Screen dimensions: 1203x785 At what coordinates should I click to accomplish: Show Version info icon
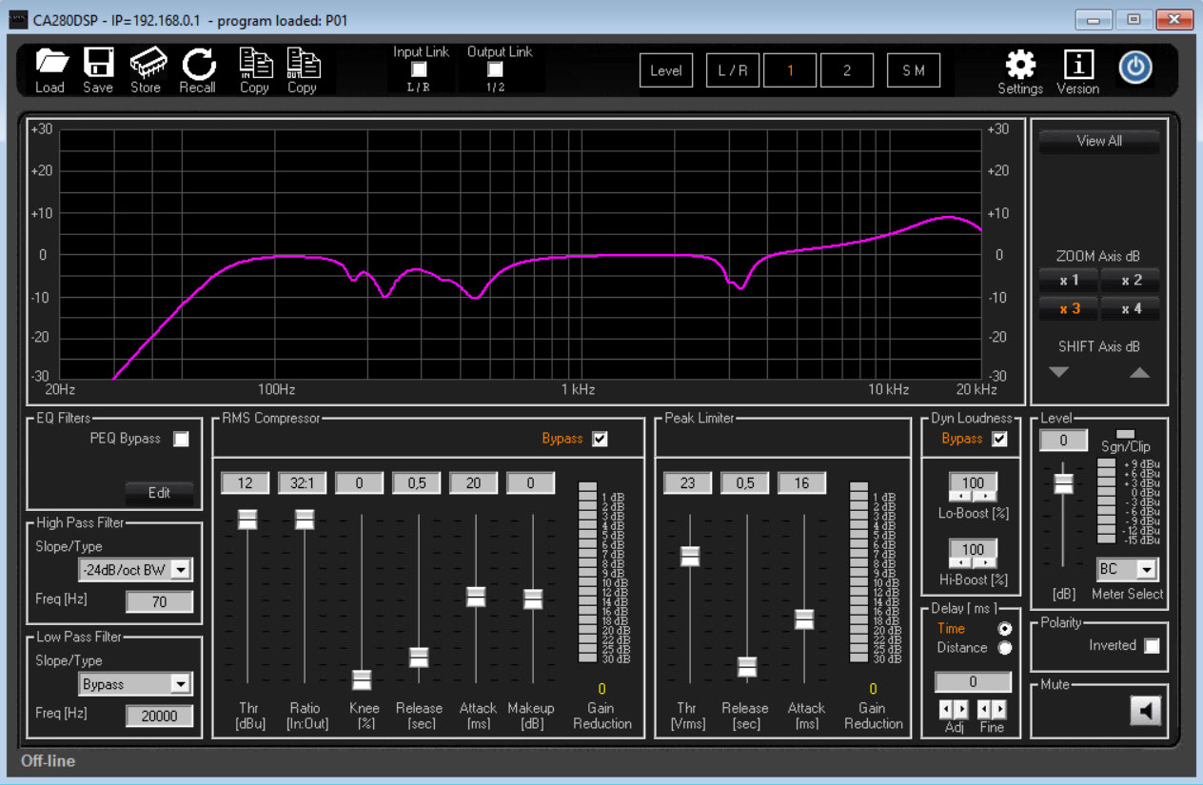(1077, 64)
